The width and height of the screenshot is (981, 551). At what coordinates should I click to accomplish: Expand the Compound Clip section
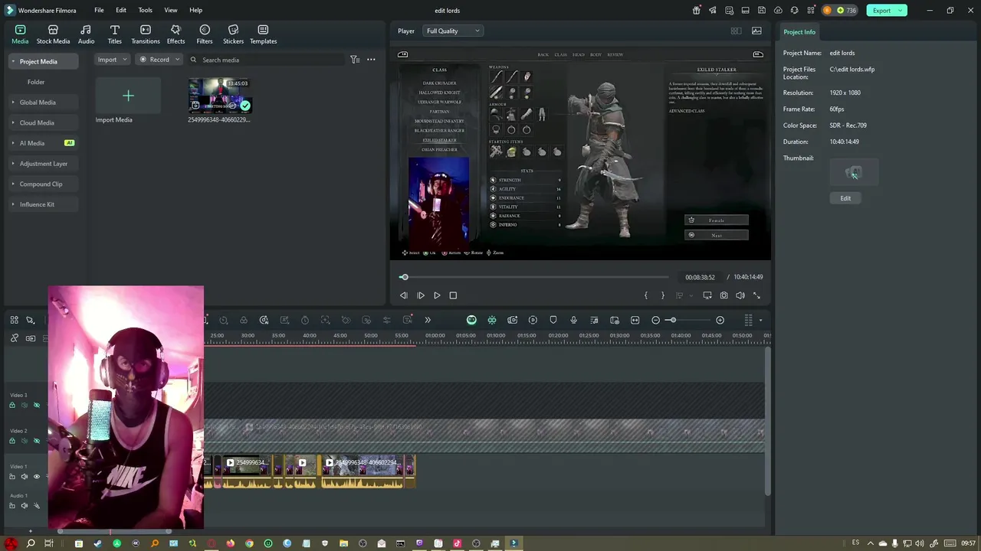coord(13,184)
